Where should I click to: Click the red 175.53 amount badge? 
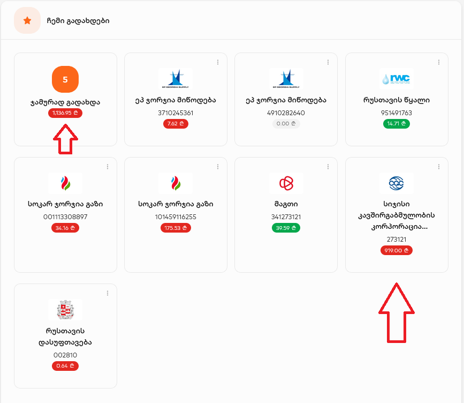(176, 228)
